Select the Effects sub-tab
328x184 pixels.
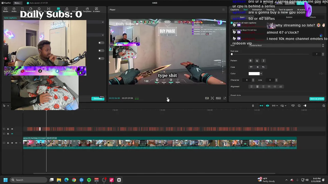pos(313,17)
